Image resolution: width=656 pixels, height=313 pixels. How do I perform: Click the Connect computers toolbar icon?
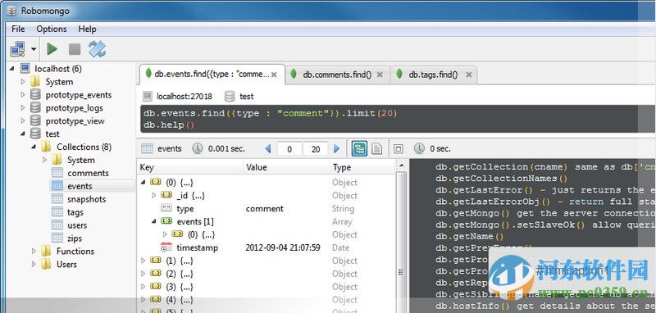[x=17, y=49]
